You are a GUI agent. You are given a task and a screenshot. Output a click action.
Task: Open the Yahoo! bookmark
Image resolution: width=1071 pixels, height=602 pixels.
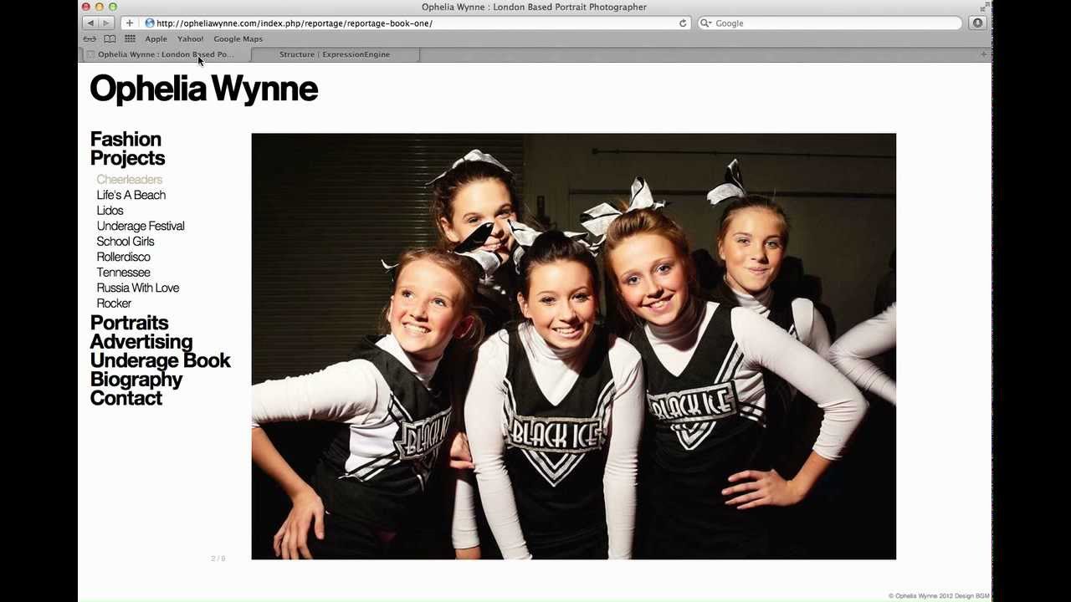pos(190,38)
